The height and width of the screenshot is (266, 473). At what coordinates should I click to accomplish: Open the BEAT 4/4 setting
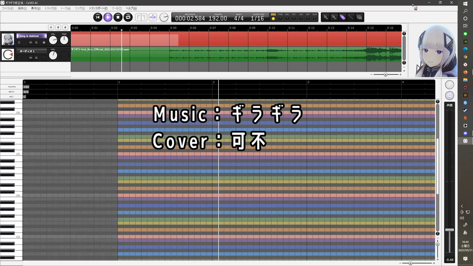pos(239,18)
